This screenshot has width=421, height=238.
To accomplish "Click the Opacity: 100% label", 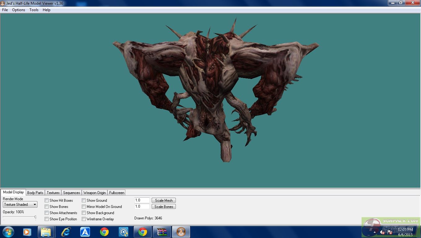I will 13,212.
